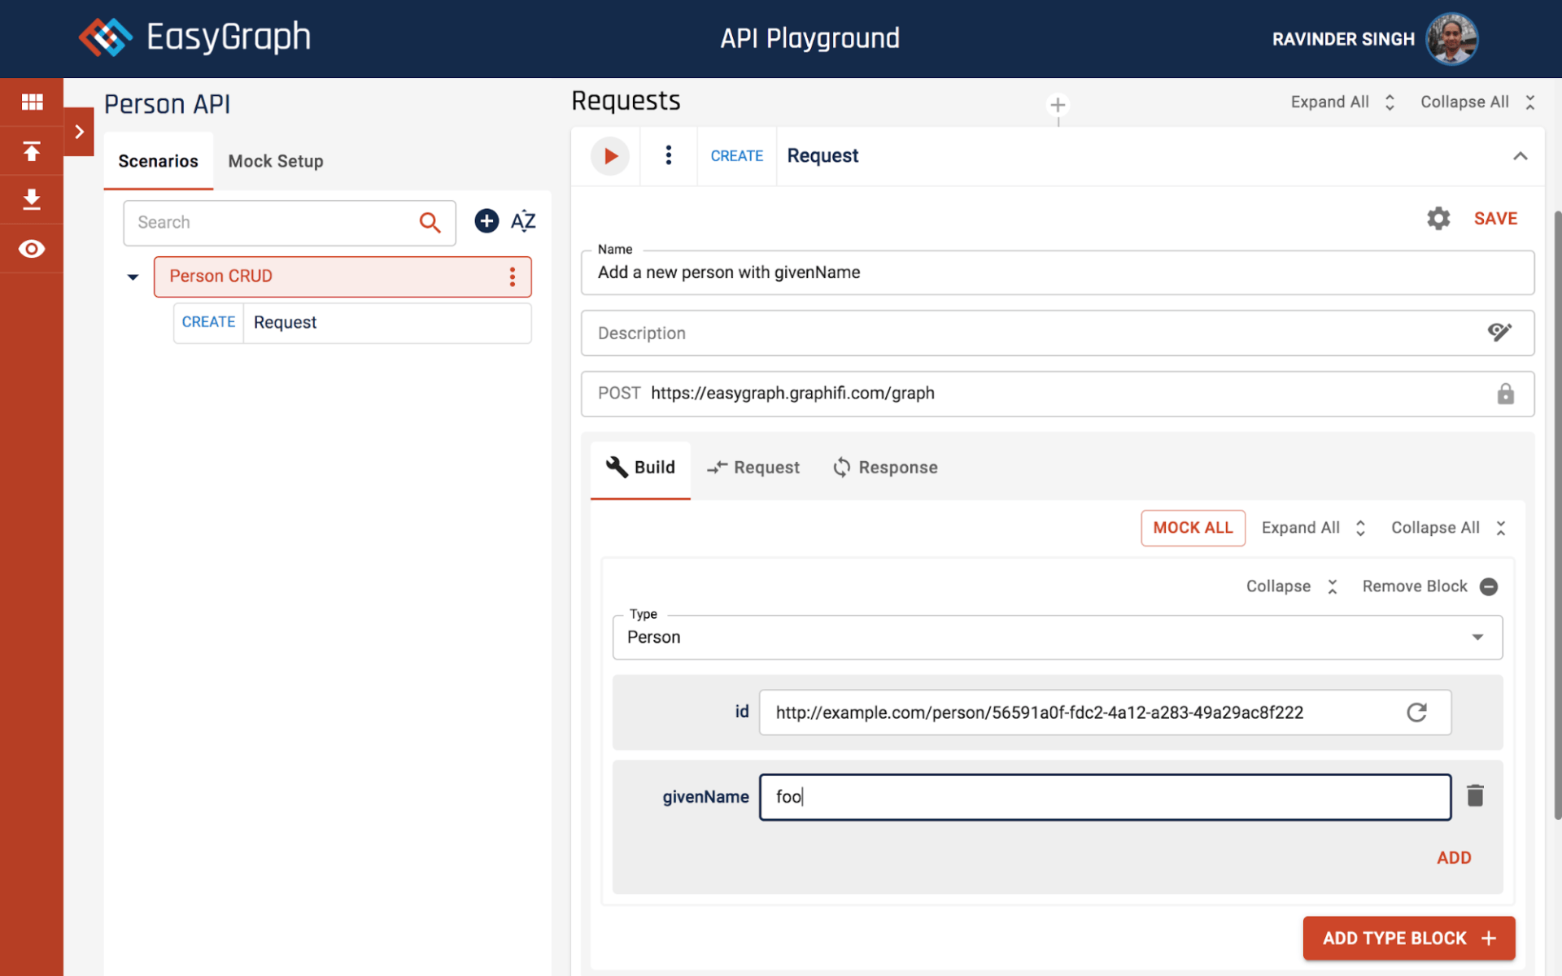This screenshot has width=1562, height=976.
Task: Click the grid dashboard icon in sidebar
Action: 32,102
